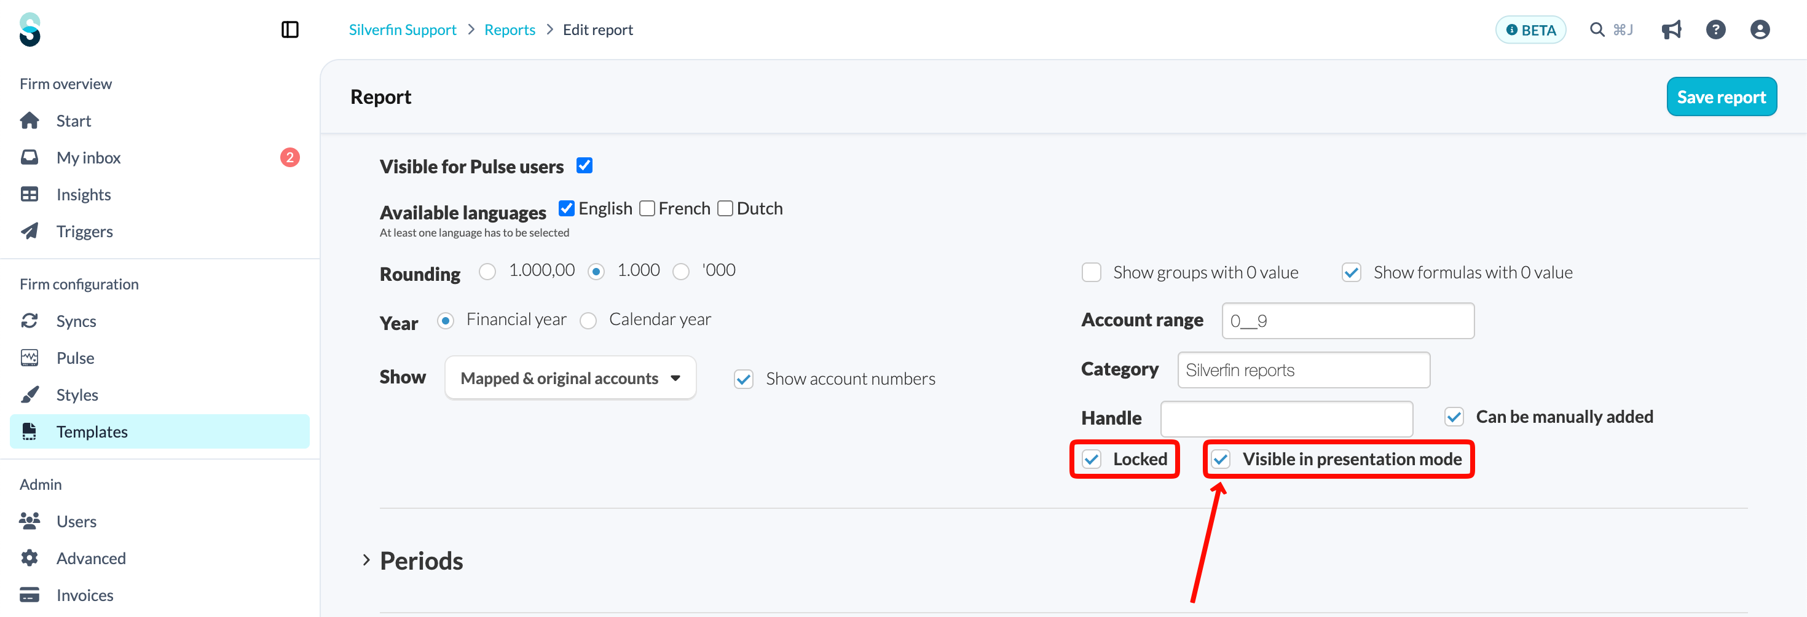
Task: Select rounding option 1.000,00
Action: click(x=487, y=272)
